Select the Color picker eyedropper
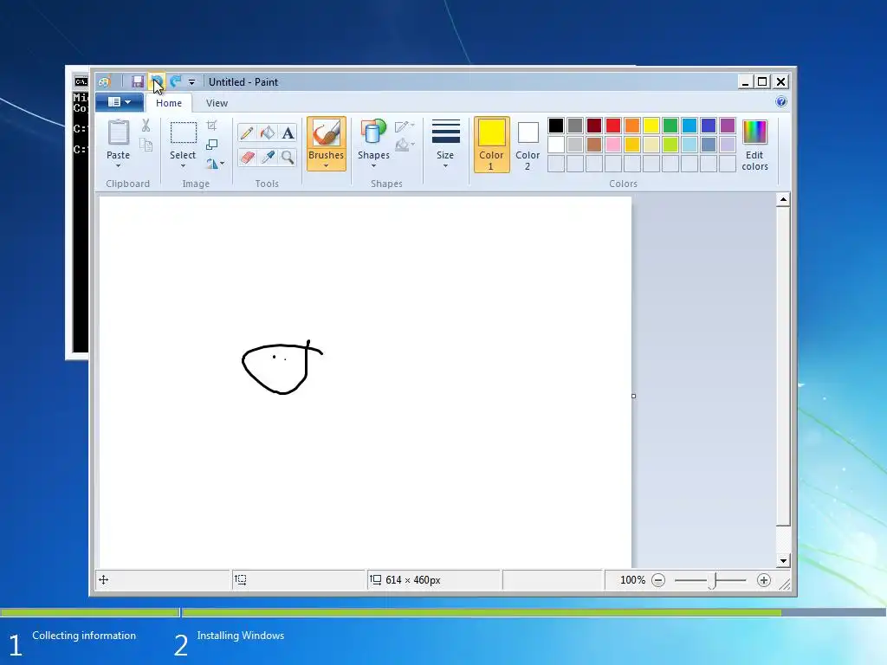887x665 pixels. coord(267,157)
